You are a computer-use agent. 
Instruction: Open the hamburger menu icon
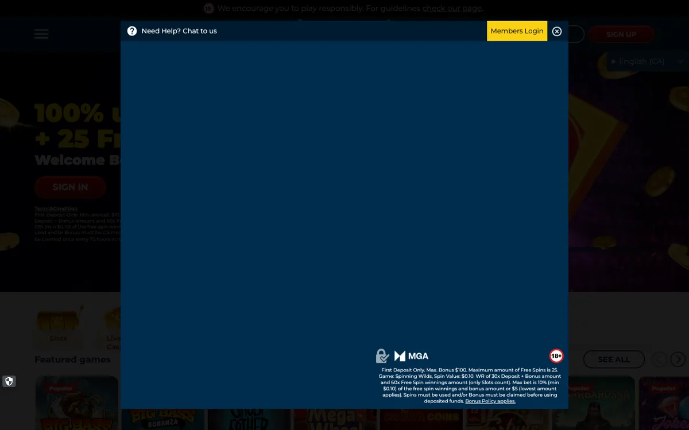click(x=41, y=34)
